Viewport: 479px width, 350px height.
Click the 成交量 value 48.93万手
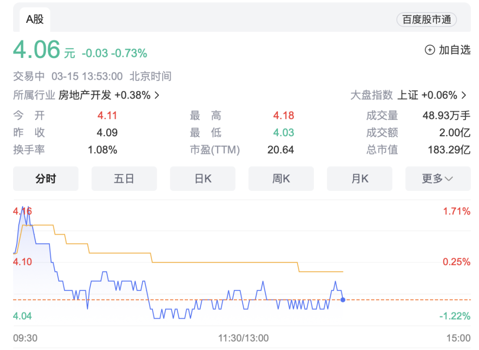[446, 116]
